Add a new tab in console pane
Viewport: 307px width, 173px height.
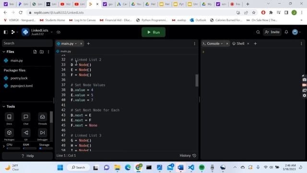pyautogui.click(x=255, y=44)
